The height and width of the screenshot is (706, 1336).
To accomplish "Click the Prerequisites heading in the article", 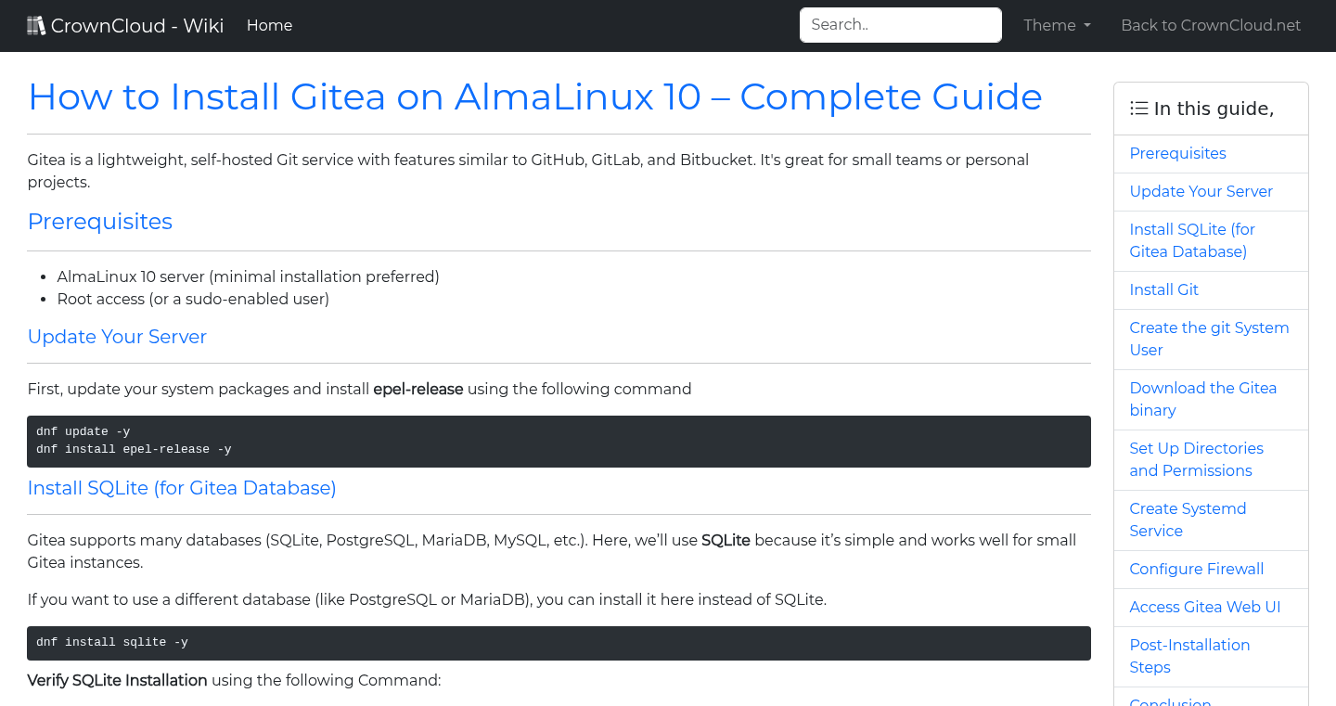I will [x=99, y=222].
